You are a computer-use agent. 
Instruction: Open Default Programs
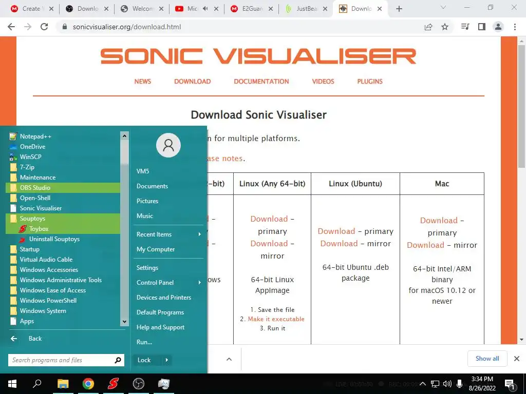tap(168, 312)
